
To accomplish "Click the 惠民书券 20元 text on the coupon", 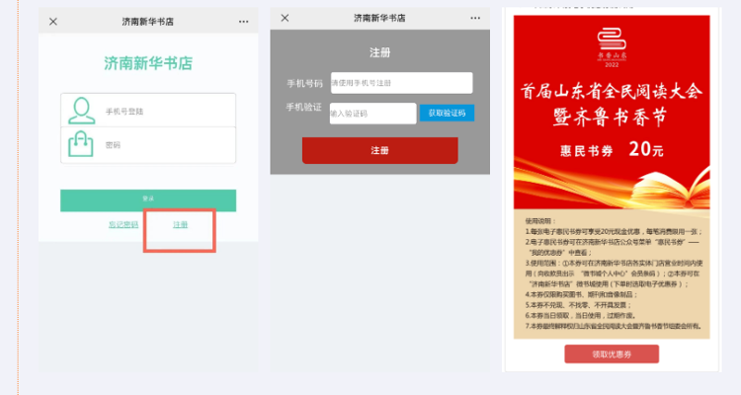I will [612, 150].
